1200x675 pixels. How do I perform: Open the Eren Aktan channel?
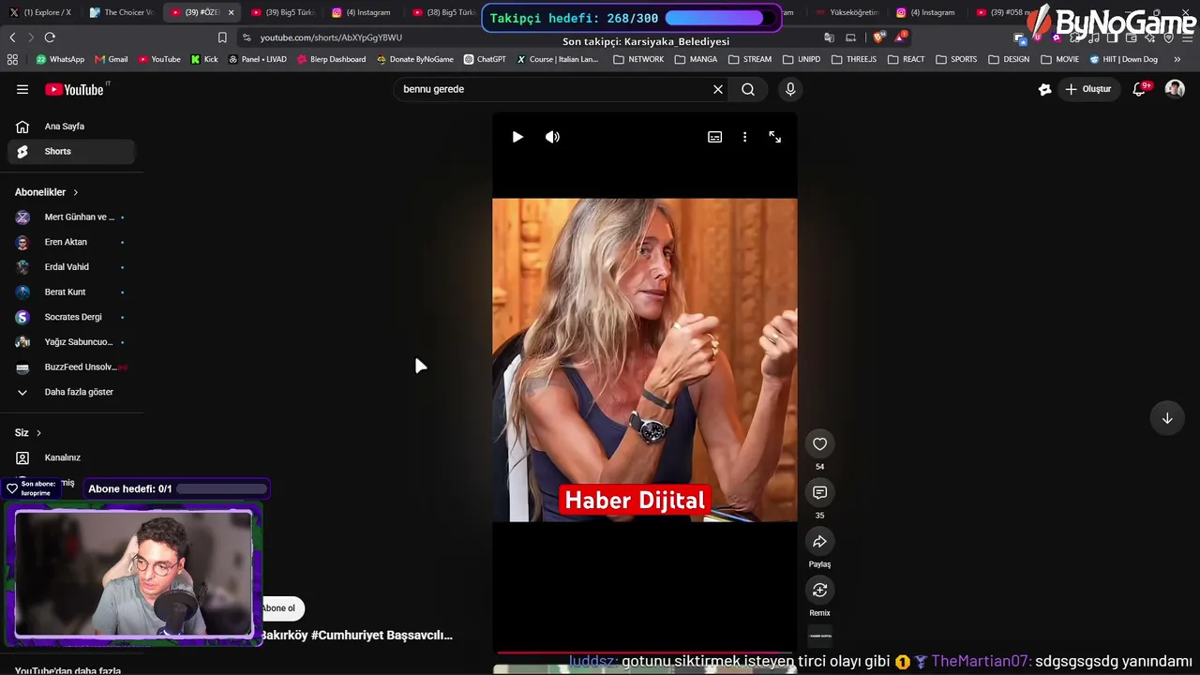tap(71, 242)
